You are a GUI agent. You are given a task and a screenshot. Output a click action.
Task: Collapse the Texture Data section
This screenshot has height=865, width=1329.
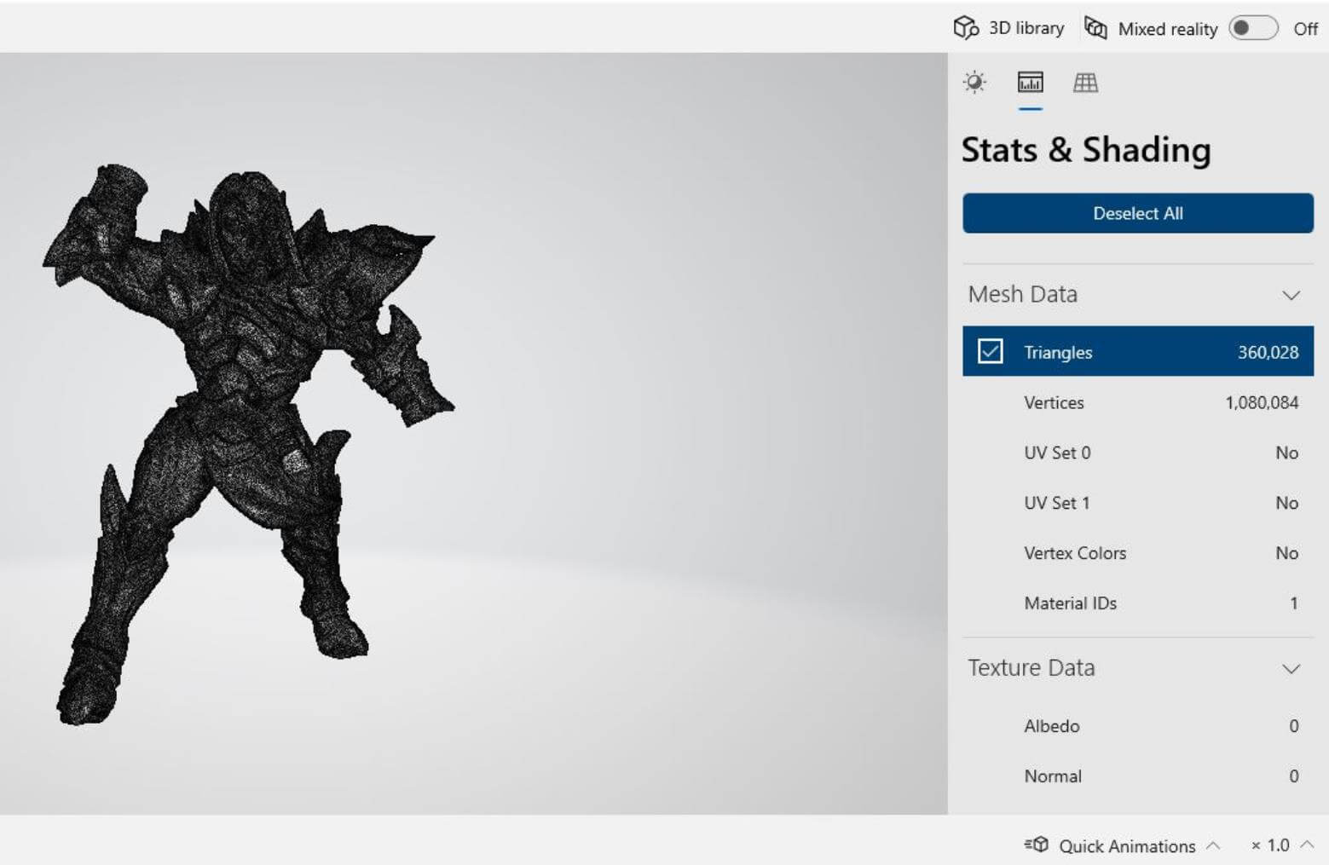1291,669
